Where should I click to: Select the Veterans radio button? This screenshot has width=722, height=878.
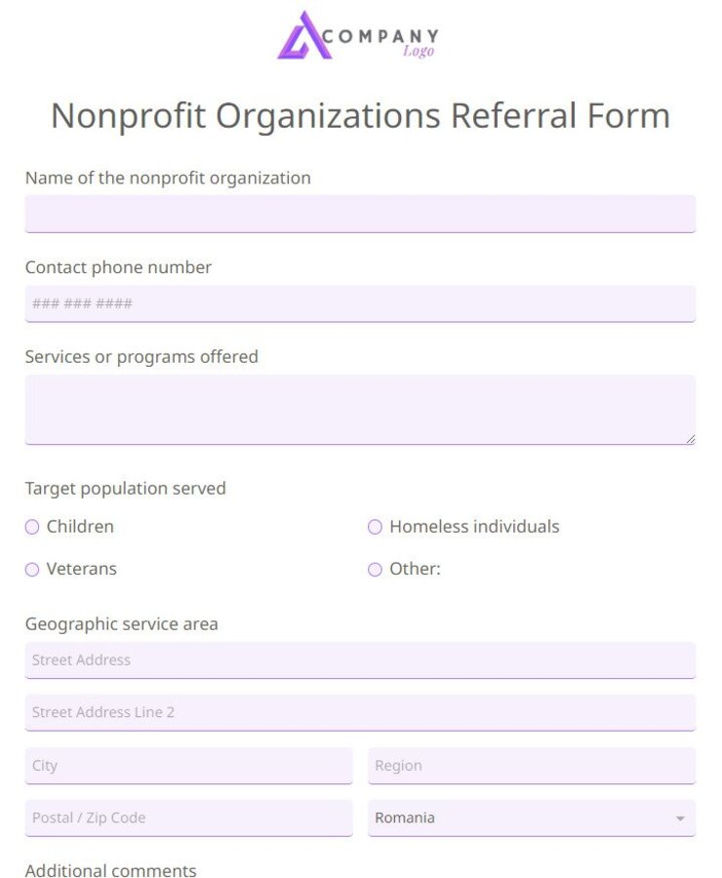click(32, 569)
